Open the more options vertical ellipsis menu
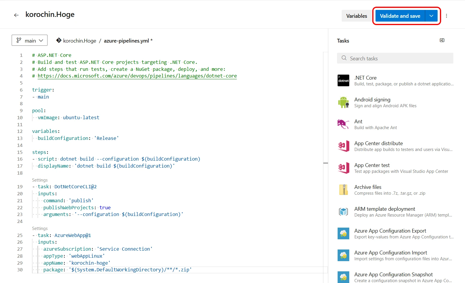Viewport: 465px width, 283px height. click(x=446, y=16)
